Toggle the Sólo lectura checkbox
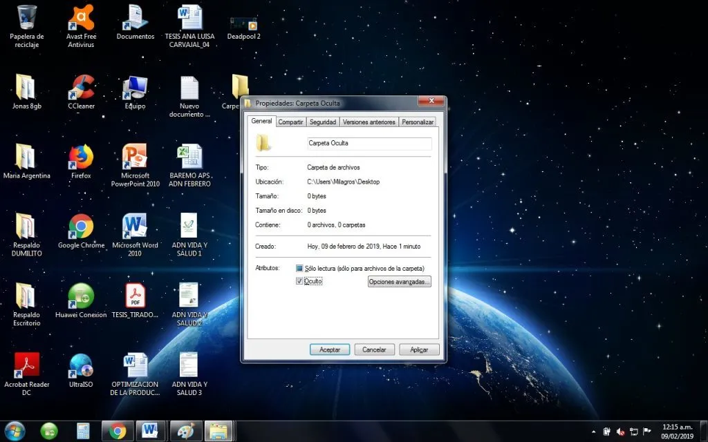708x442 pixels. pos(300,268)
